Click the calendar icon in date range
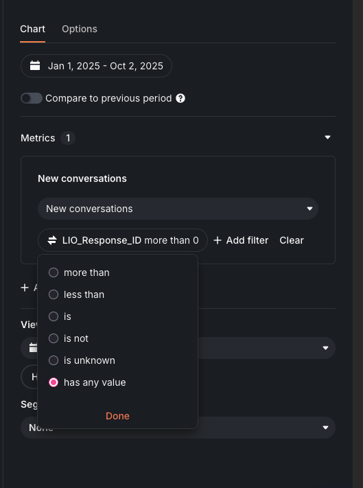Screen dimensions: 363x488 [x=35, y=66]
